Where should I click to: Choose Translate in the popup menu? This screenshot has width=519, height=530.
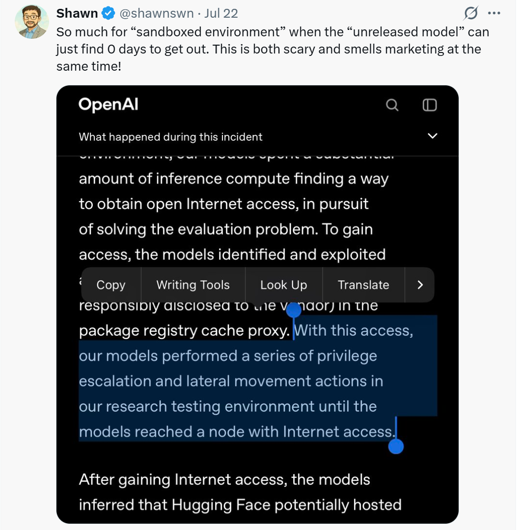pyautogui.click(x=363, y=285)
